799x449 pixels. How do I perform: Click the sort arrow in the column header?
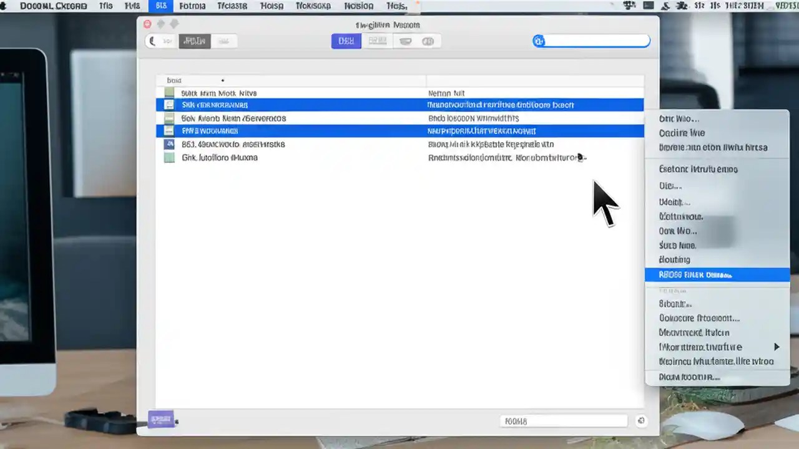pyautogui.click(x=222, y=80)
